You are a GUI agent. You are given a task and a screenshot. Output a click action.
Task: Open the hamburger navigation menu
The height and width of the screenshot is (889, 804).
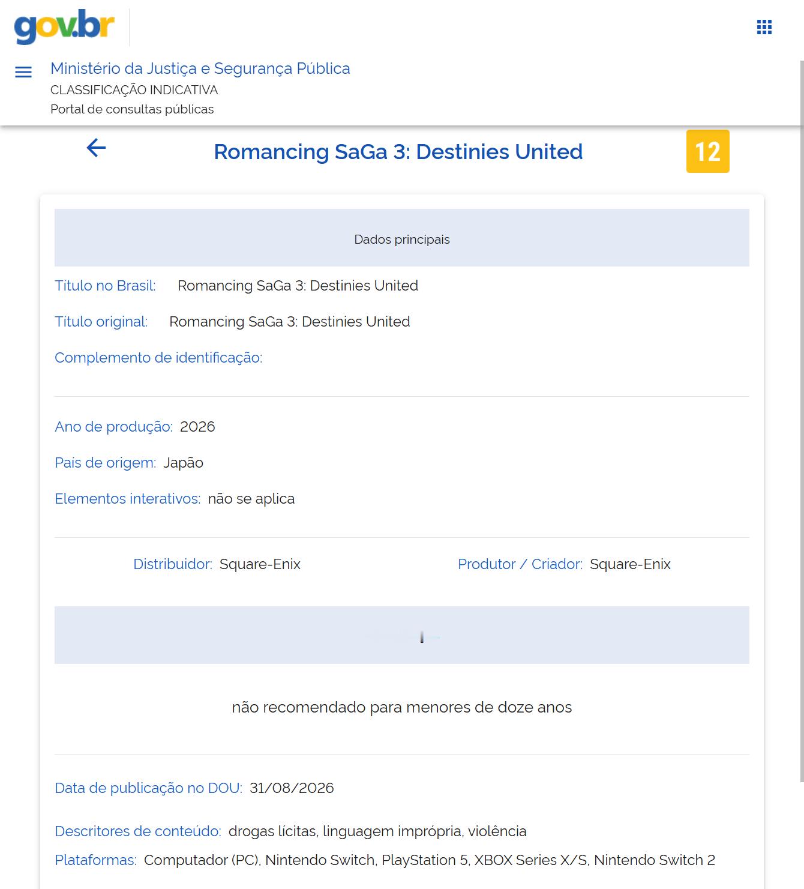[x=23, y=72]
